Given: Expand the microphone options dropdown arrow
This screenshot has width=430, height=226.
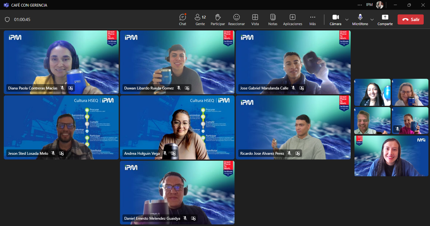Looking at the screenshot, I should point(372,19).
